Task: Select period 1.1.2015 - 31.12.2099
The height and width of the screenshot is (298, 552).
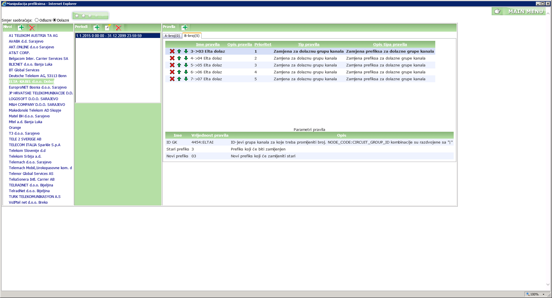Action: pyautogui.click(x=118, y=36)
